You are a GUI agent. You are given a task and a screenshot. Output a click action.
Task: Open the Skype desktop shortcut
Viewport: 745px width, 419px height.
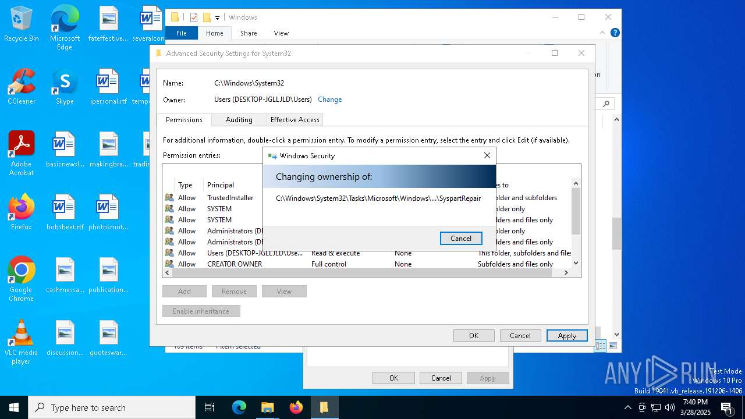[65, 87]
